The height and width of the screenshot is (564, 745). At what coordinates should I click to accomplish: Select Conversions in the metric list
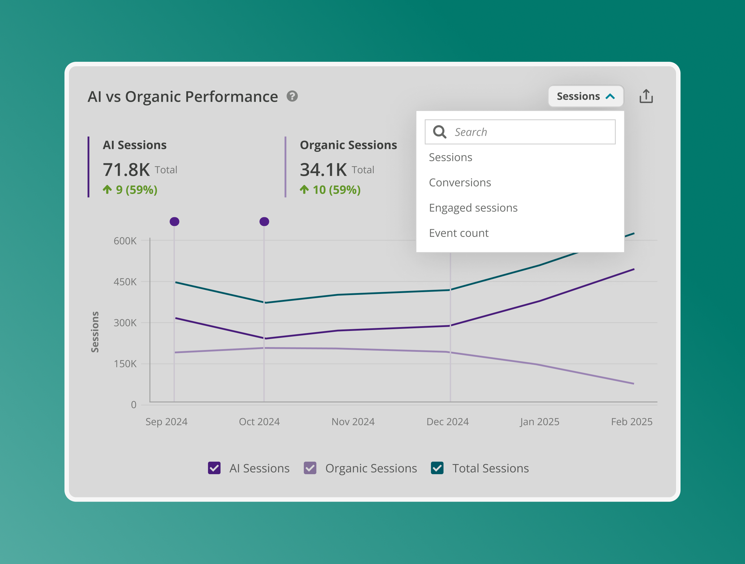(x=460, y=183)
